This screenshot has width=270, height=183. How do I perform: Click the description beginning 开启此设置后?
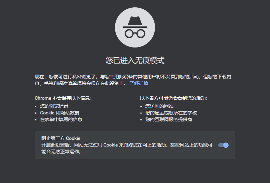(x=127, y=148)
